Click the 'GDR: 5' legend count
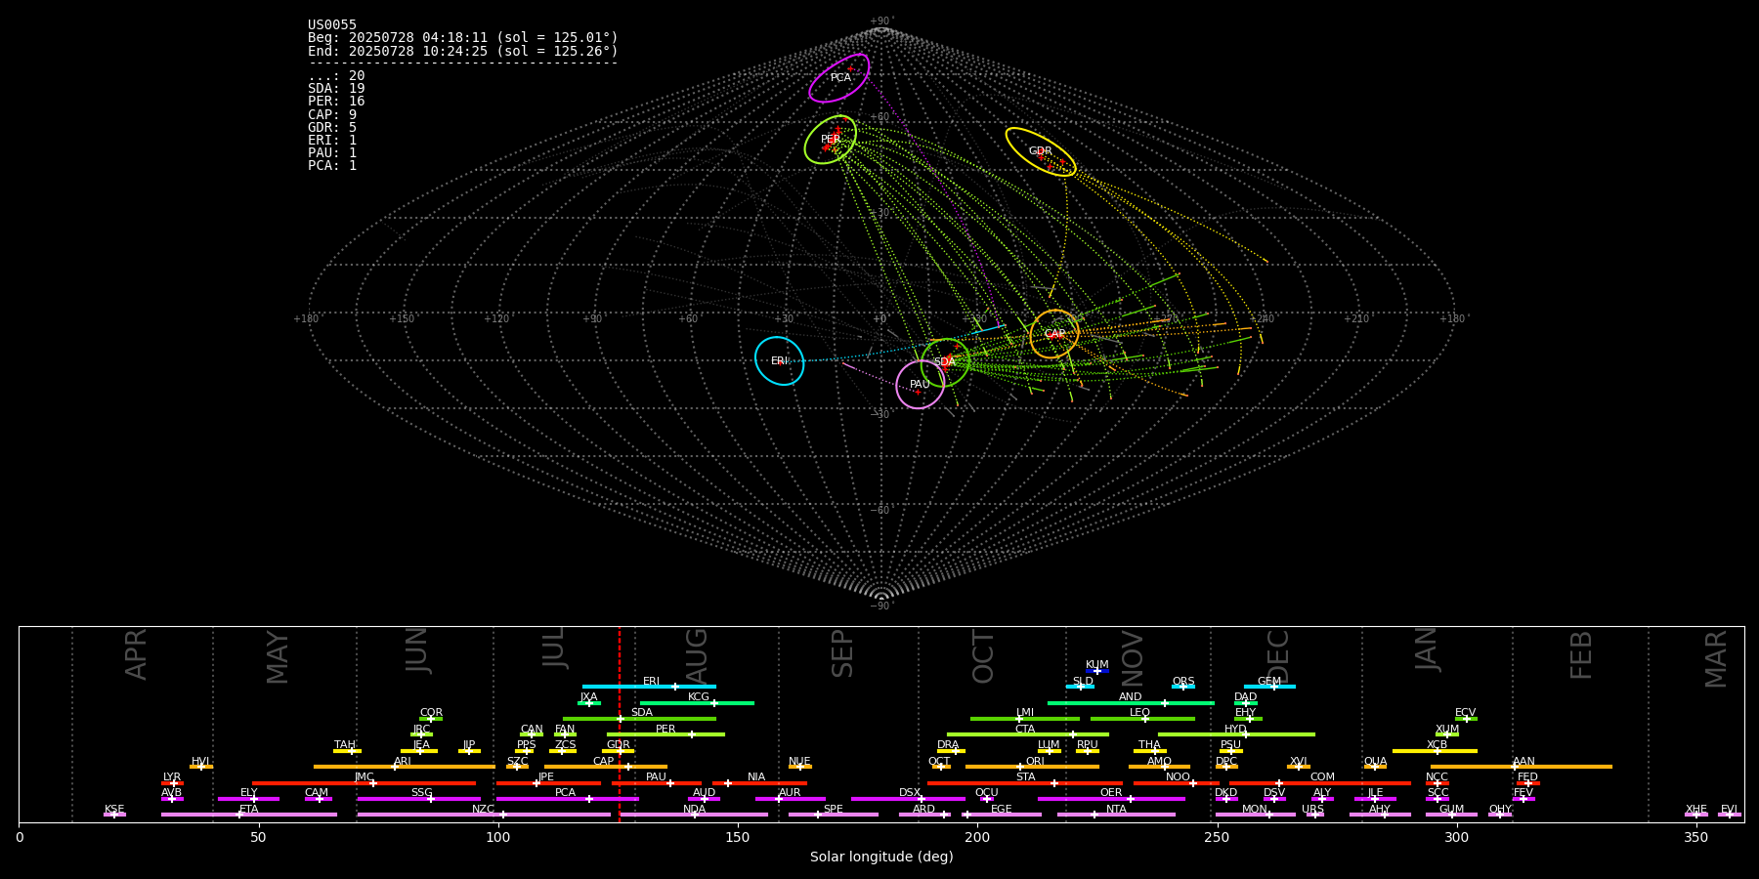 pos(332,128)
